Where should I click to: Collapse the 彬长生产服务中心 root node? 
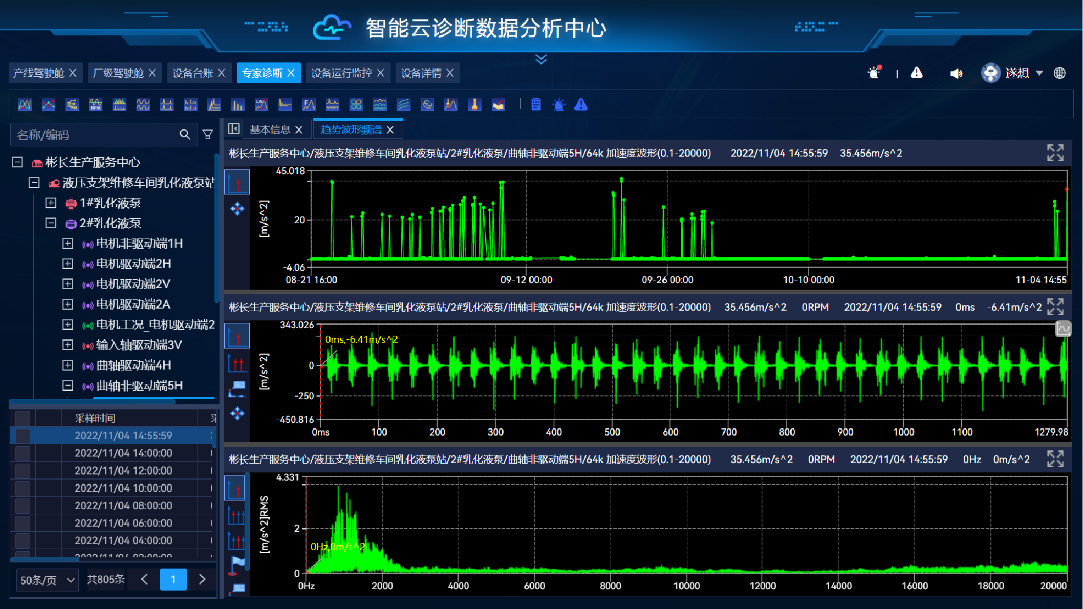[17, 162]
